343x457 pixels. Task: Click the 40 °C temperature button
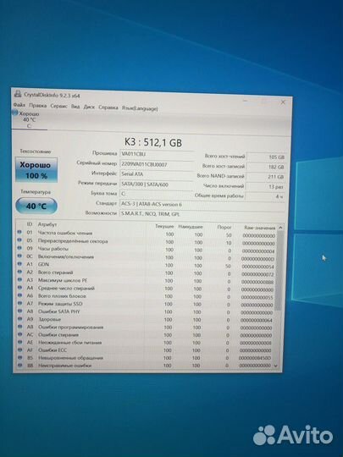[x=36, y=206]
